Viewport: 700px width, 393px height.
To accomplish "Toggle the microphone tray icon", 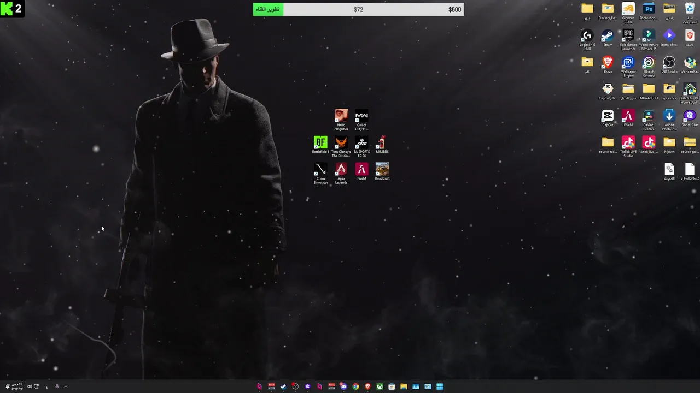I will pyautogui.click(x=57, y=386).
